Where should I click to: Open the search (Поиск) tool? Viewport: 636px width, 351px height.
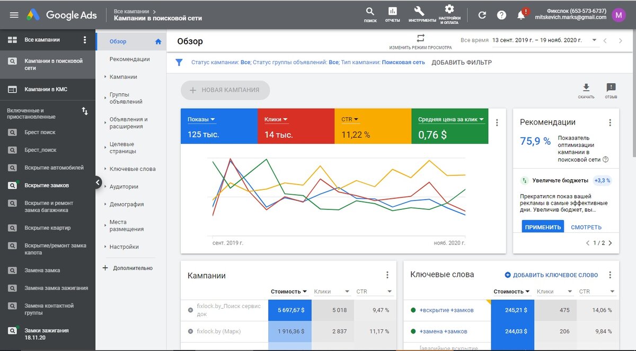(x=370, y=14)
